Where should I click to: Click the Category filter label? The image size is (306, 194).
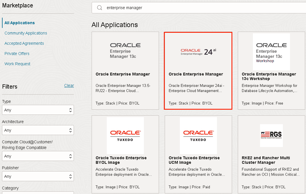(x=10, y=188)
